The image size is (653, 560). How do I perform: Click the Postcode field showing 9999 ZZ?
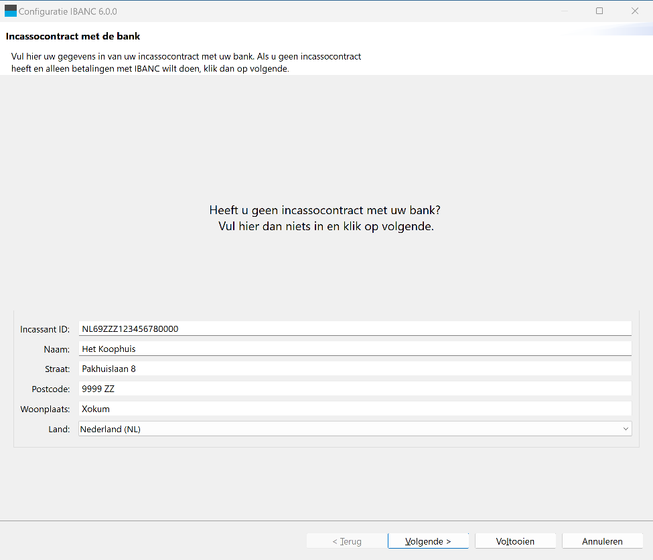355,389
